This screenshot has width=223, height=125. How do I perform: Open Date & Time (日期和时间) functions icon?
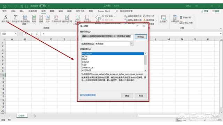(x=56, y=17)
